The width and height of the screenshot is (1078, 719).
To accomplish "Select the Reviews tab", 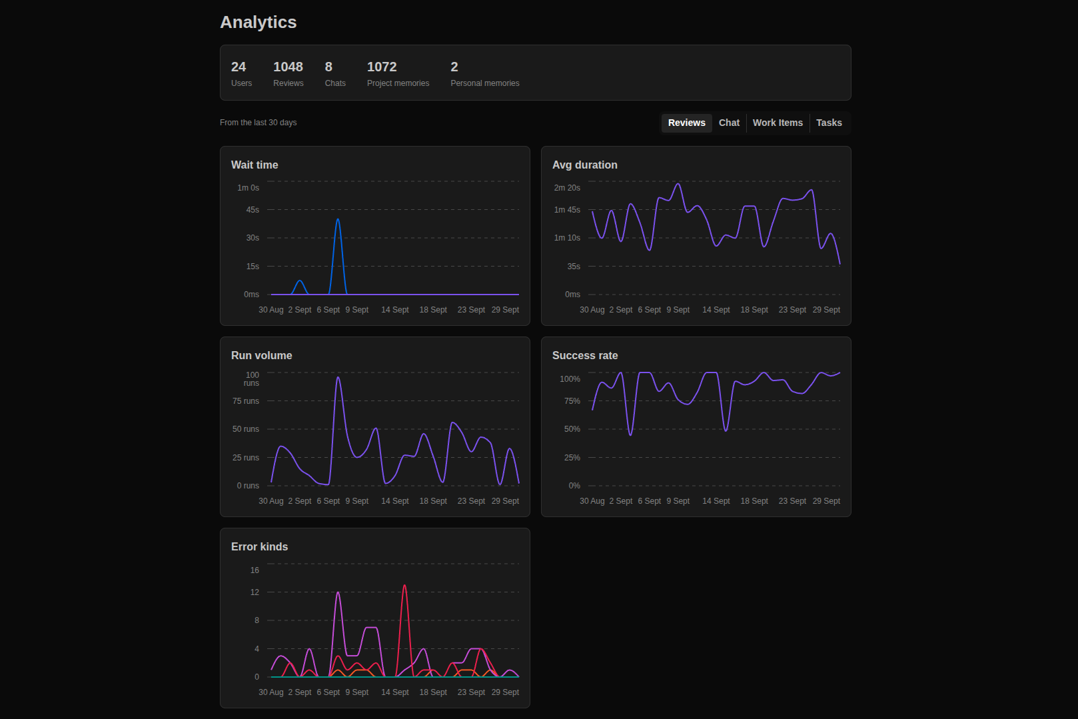I will pyautogui.click(x=686, y=123).
